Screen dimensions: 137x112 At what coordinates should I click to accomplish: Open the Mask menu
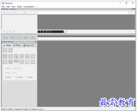click(x=20, y=7)
